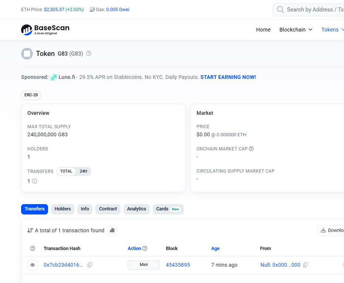This screenshot has height=283, width=344.
Task: Click the search magnifier icon
Action: [280, 10]
